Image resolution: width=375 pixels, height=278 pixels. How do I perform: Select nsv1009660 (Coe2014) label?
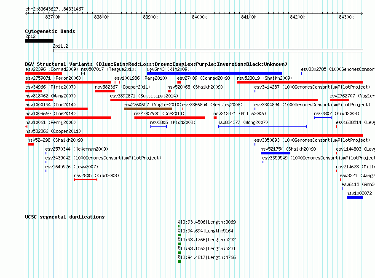(x=51, y=113)
